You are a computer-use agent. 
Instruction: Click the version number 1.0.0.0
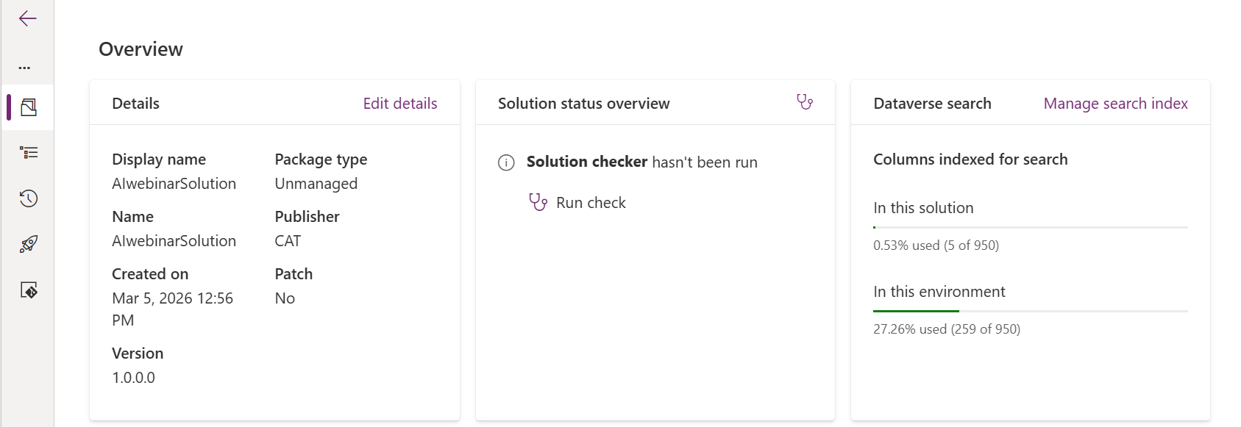[133, 378]
